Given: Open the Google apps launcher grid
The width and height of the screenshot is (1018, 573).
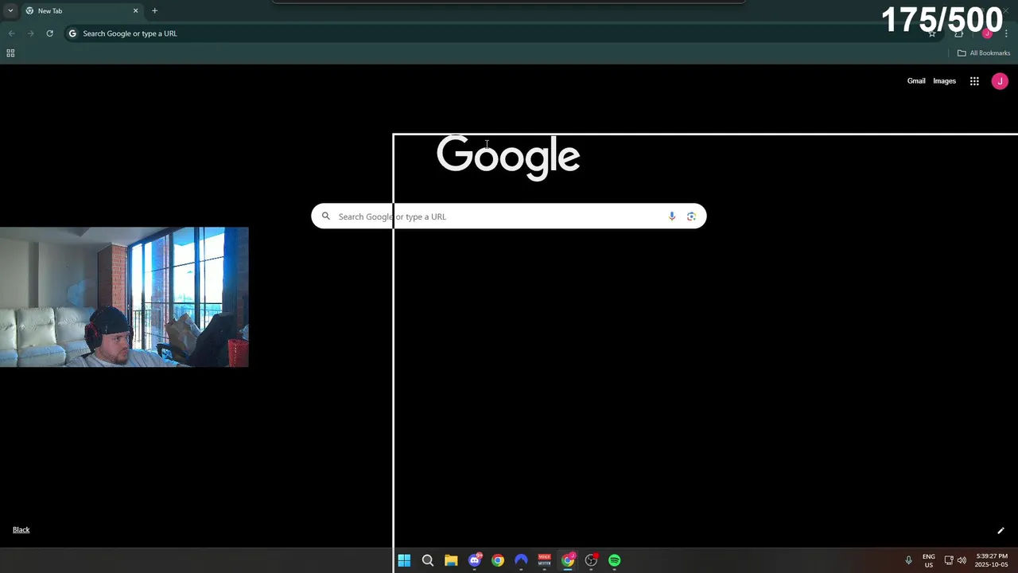Looking at the screenshot, I should click(x=974, y=81).
